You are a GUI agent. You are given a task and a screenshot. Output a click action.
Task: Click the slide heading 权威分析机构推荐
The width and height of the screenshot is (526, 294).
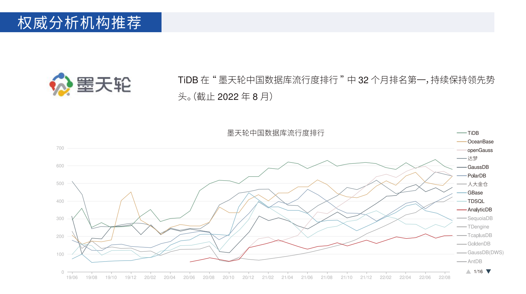(79, 23)
